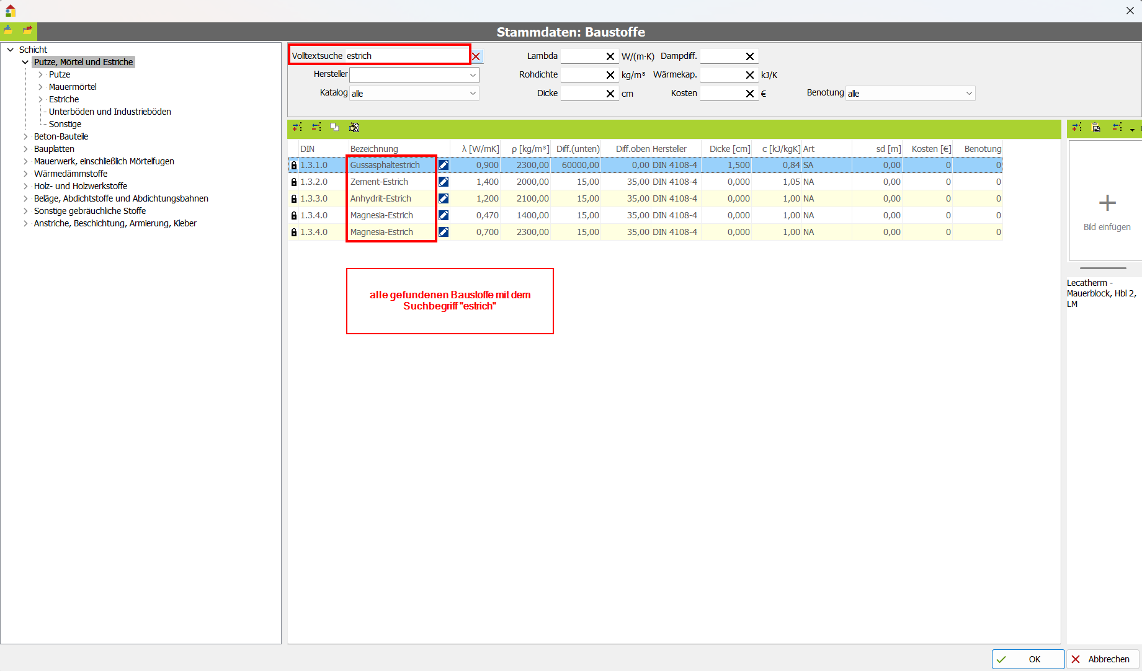Clear the Volltextsuche field with red X
Image resolution: width=1142 pixels, height=671 pixels.
point(476,56)
